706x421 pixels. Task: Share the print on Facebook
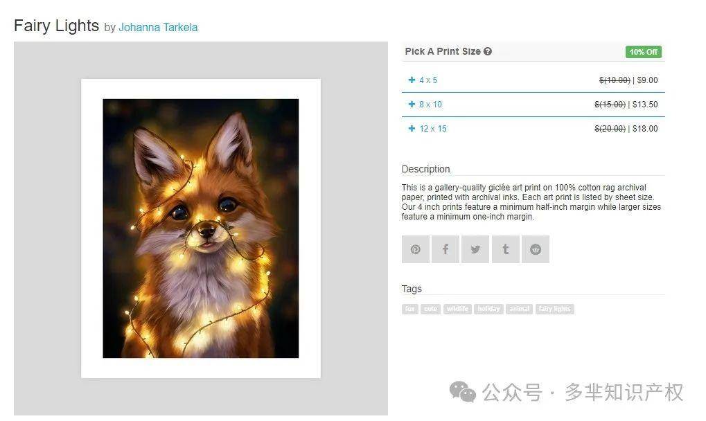[445, 249]
